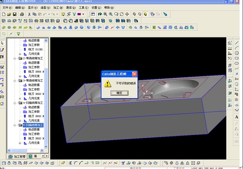Open the 工具 menu

coord(84,8)
